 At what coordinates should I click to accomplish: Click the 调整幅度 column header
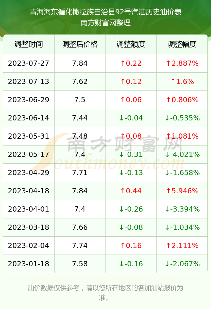(x=182, y=44)
